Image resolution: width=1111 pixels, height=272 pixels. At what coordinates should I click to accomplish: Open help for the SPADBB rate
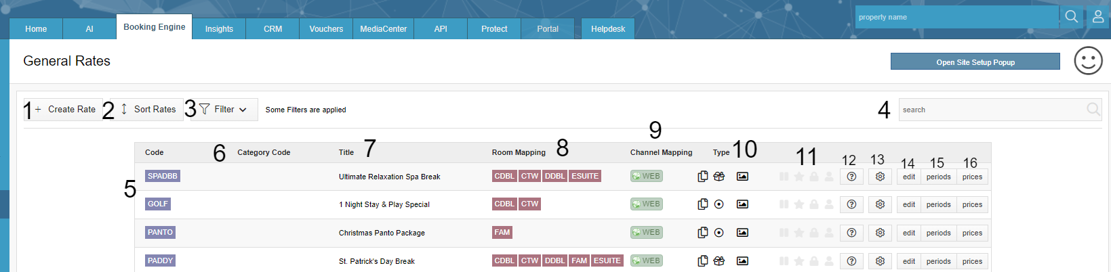[x=851, y=177]
